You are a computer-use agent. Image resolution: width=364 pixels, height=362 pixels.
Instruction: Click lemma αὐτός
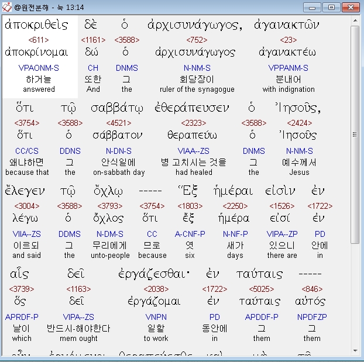point(310,301)
